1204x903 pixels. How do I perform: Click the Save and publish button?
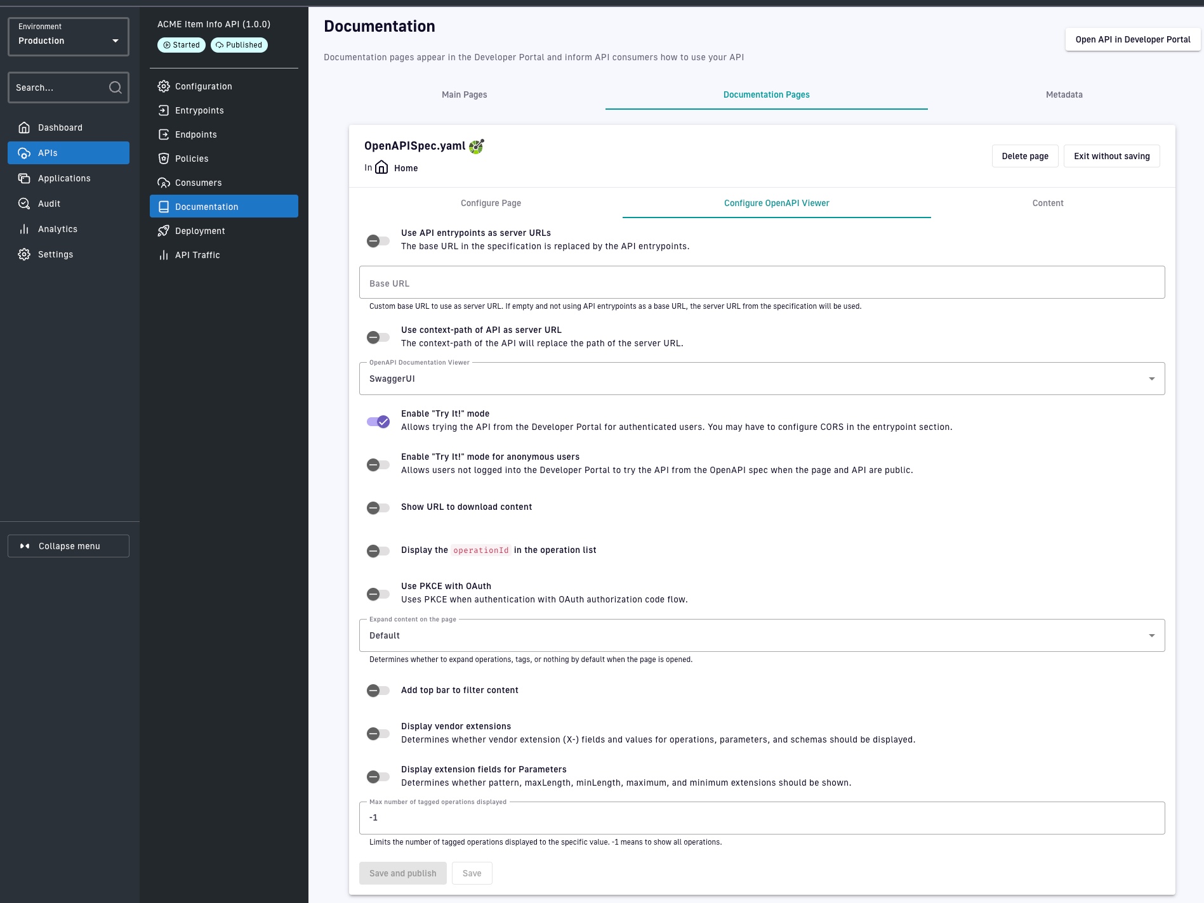click(402, 873)
